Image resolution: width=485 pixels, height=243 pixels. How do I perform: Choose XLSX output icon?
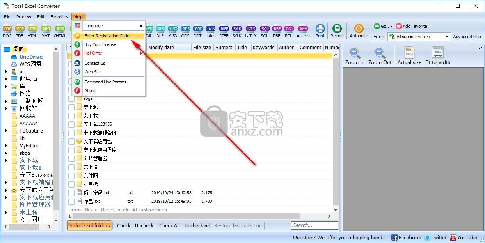(x=173, y=31)
